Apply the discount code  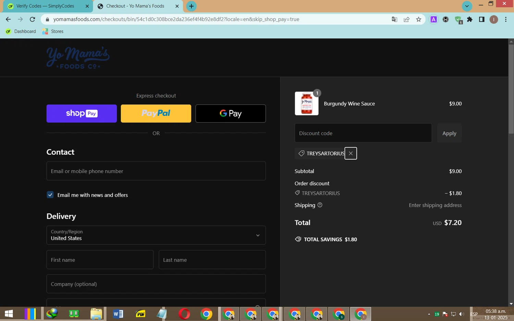coord(449,133)
